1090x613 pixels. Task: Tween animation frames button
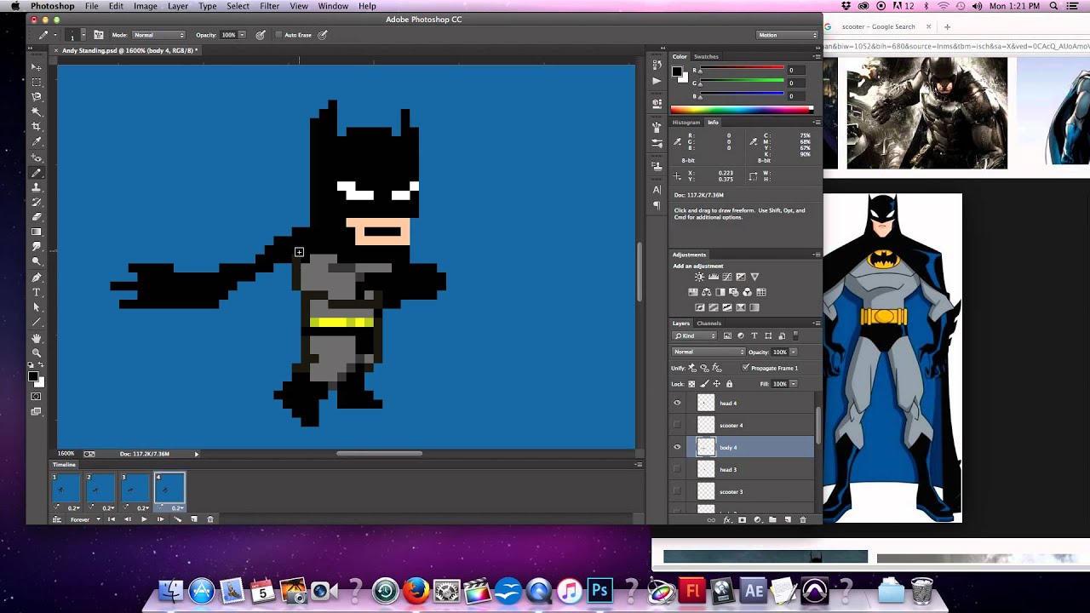coord(177,519)
